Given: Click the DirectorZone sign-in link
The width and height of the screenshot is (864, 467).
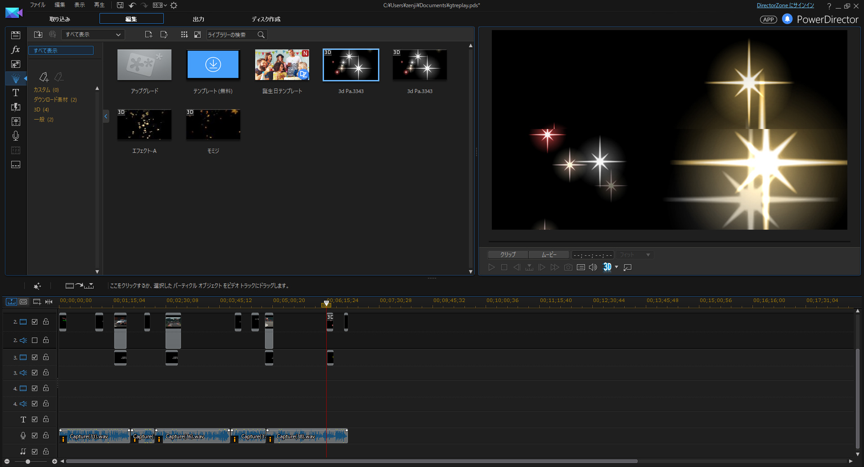Looking at the screenshot, I should point(785,5).
